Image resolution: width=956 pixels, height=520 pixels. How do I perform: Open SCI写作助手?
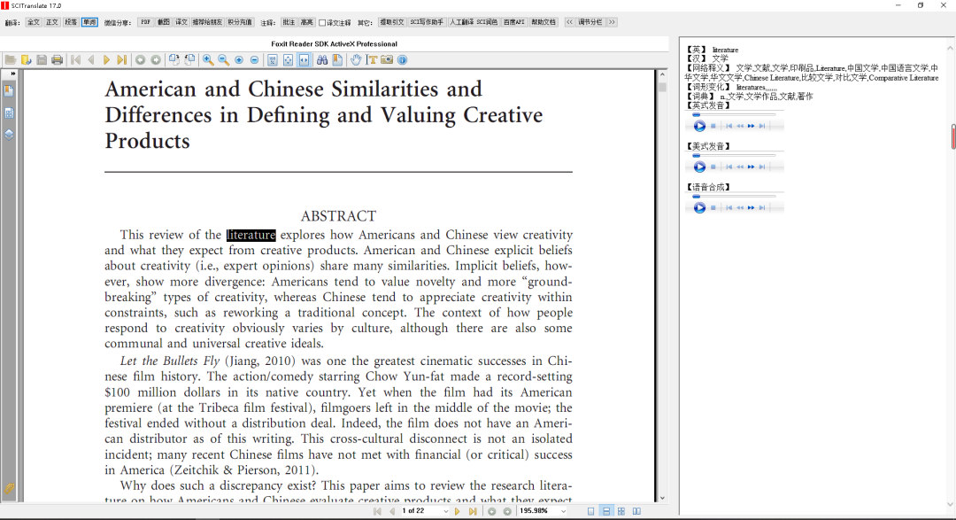pyautogui.click(x=427, y=22)
